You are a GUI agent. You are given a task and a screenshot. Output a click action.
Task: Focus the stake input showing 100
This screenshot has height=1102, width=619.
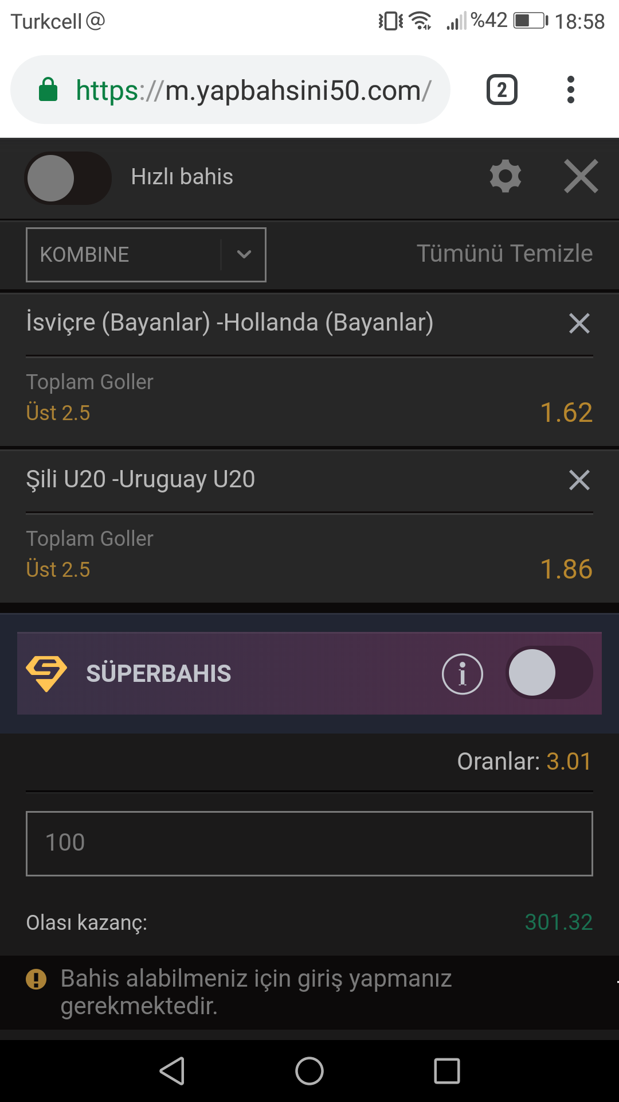click(x=309, y=844)
